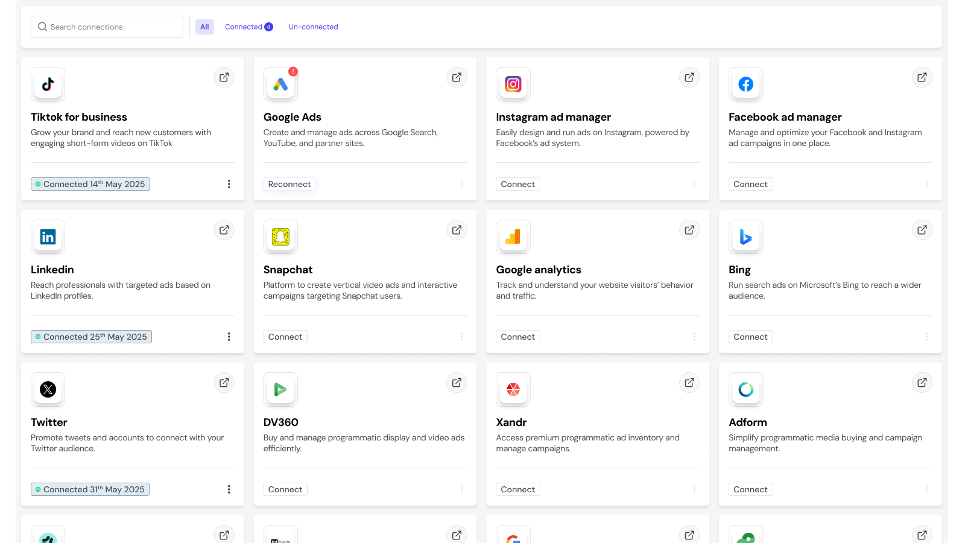965x543 pixels.
Task: Switch to the All filter tab
Action: tap(204, 27)
